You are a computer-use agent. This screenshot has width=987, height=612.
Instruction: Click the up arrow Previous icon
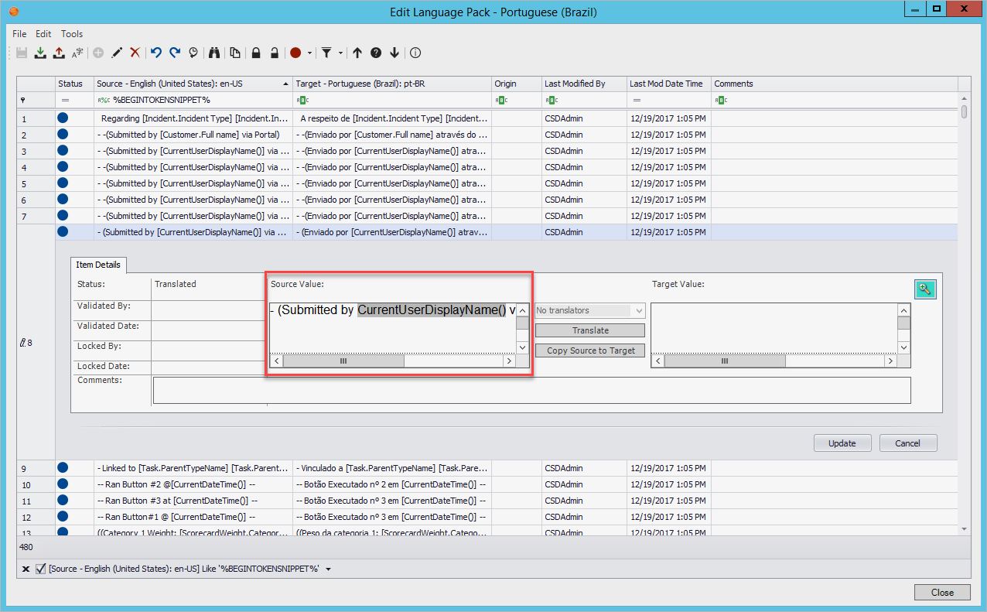(x=357, y=53)
